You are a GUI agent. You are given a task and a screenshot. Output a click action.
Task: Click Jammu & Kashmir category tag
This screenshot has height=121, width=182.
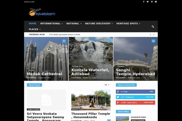[138, 120]
